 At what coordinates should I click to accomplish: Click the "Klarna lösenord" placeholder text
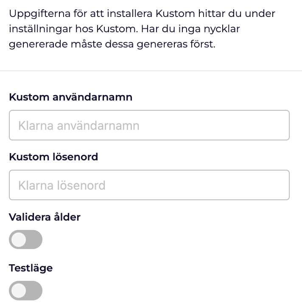[x=62, y=185]
